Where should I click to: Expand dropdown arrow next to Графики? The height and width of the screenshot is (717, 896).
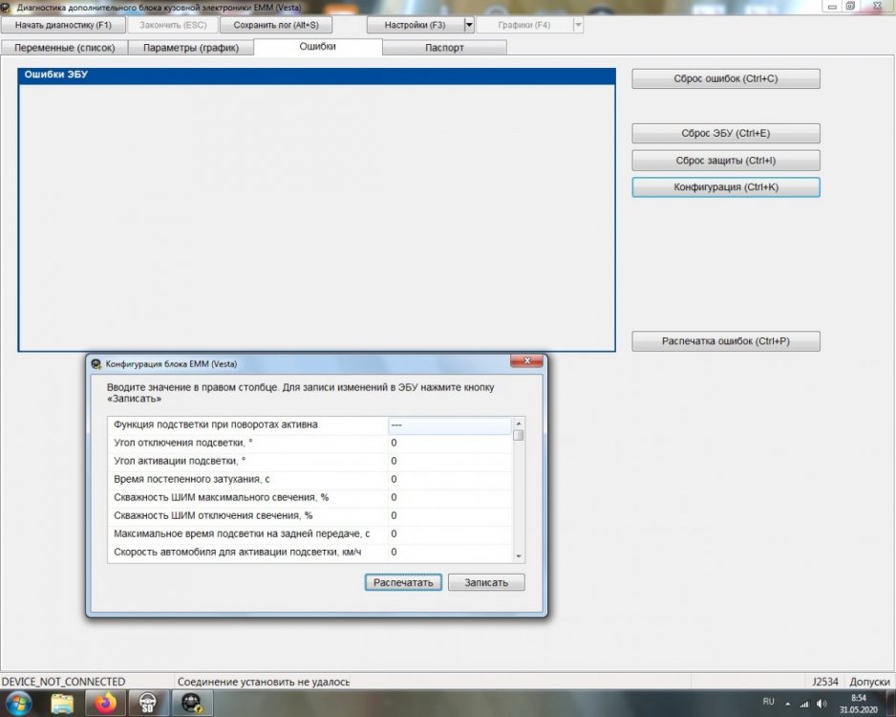click(x=578, y=25)
